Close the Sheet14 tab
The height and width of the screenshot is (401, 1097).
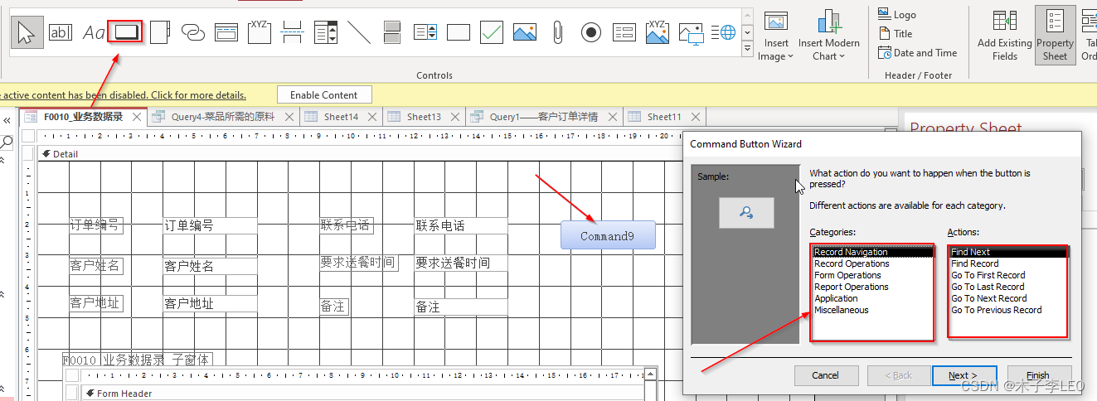click(x=371, y=117)
